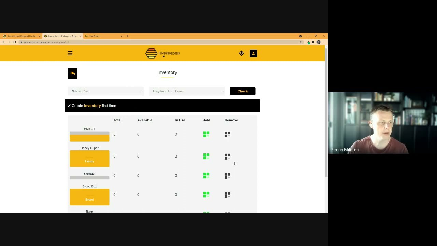This screenshot has height=246, width=437.
Task: Click the browser address bar URL
Action: point(46,42)
